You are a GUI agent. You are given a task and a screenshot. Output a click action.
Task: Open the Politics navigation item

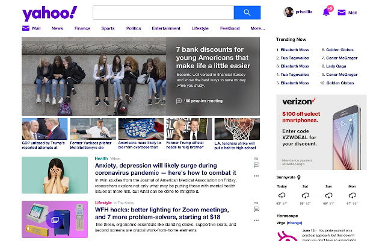pos(134,28)
